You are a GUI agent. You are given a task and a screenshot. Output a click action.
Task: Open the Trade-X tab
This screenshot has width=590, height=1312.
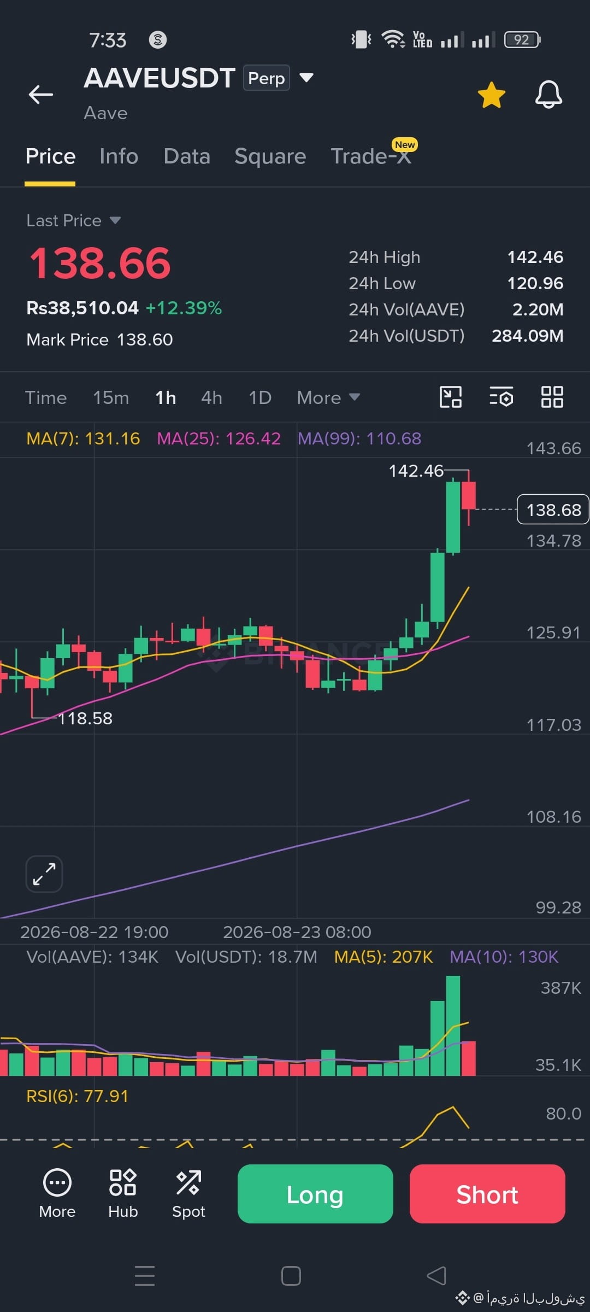[371, 156]
